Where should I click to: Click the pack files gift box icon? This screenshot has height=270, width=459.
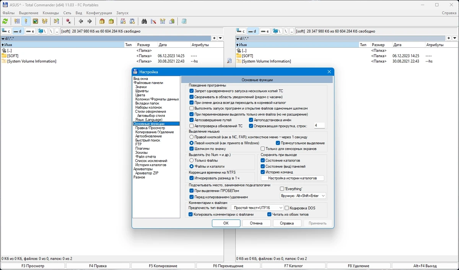(x=102, y=21)
